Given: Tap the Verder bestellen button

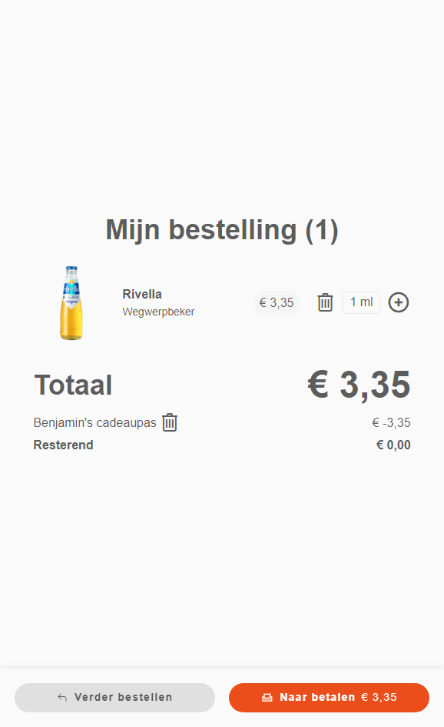Looking at the screenshot, I should click(114, 697).
